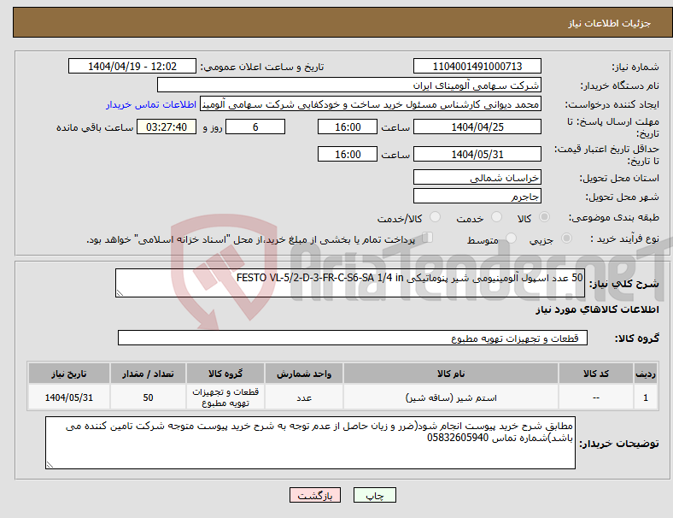Click the announcement date field 1404/04/19 - 12:02
The height and width of the screenshot is (518, 673).
point(132,66)
